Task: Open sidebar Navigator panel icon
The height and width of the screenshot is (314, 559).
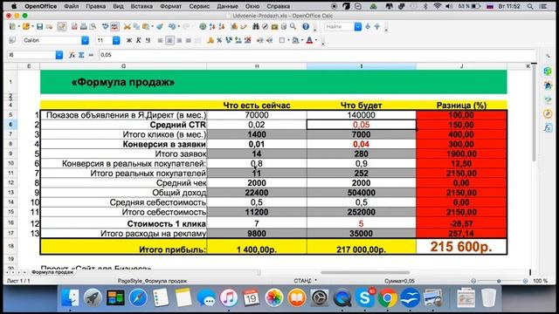Action: point(548,113)
